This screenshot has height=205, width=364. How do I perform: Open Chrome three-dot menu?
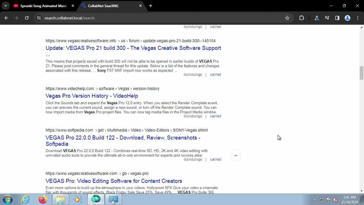pyautogui.click(x=358, y=18)
